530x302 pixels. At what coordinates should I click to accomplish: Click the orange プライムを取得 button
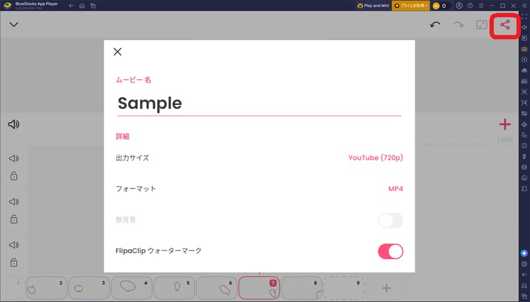coord(411,6)
